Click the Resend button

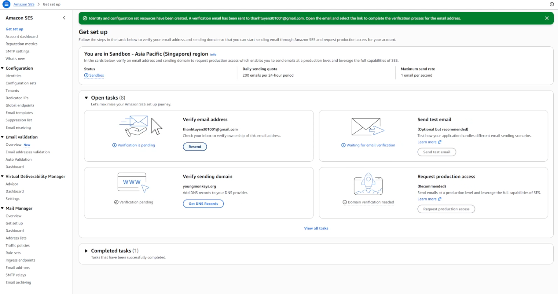coord(195,147)
